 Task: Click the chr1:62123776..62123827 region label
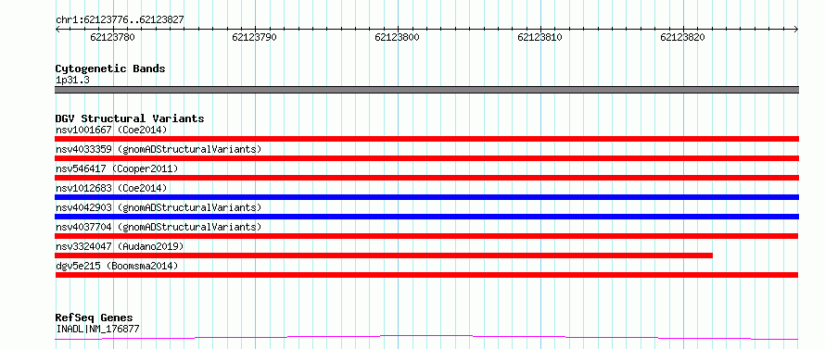click(120, 20)
